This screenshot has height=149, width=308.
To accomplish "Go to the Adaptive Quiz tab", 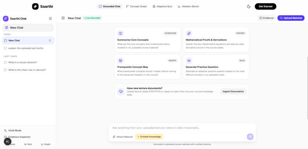I will click(162, 6).
